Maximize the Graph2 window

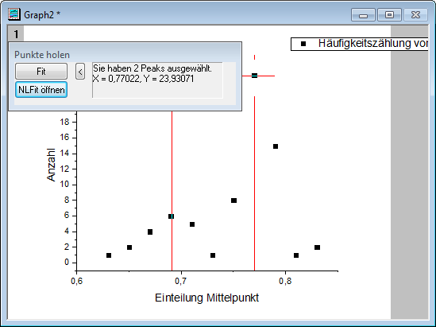[389, 15]
